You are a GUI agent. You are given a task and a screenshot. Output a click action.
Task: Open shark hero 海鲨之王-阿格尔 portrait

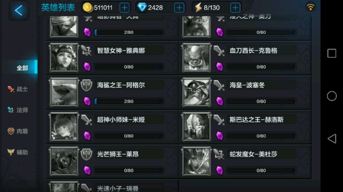(64, 92)
